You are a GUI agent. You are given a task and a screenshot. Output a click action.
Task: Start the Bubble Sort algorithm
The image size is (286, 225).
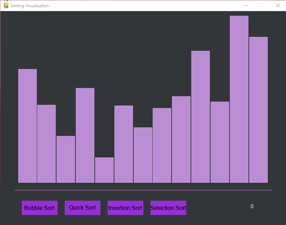pos(39,208)
